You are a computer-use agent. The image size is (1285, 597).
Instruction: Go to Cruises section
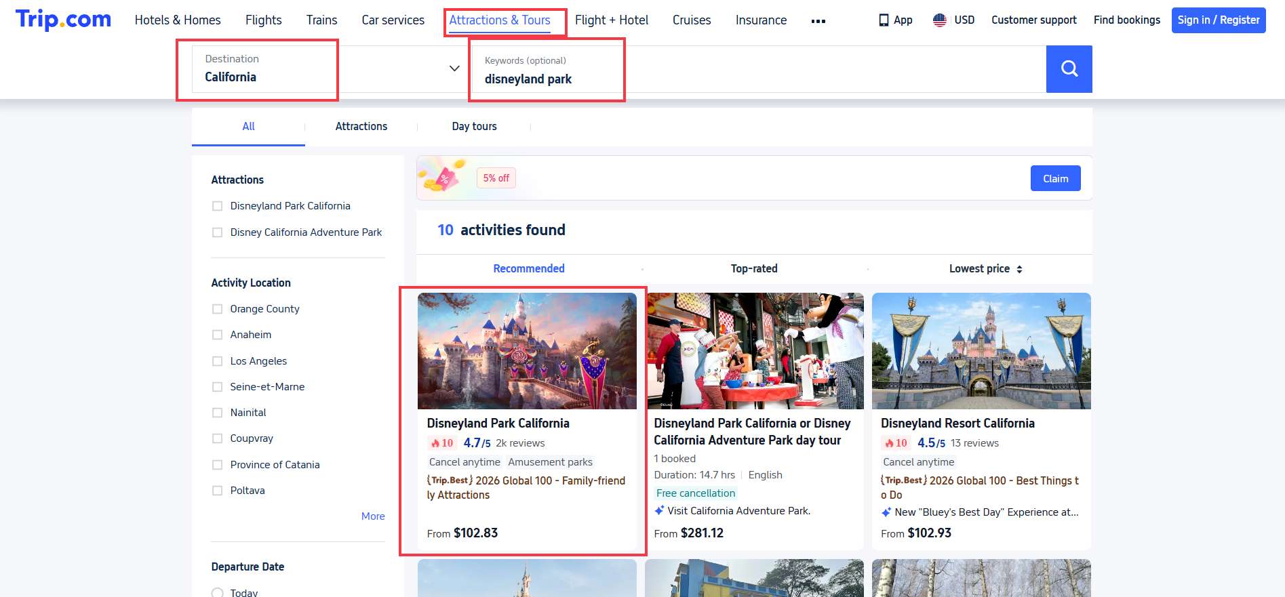[x=692, y=20]
